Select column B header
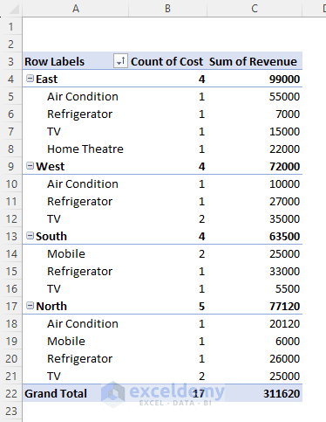The image size is (326, 422). (167, 9)
